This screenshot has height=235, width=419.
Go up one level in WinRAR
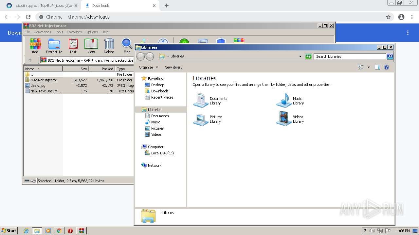pos(30,60)
